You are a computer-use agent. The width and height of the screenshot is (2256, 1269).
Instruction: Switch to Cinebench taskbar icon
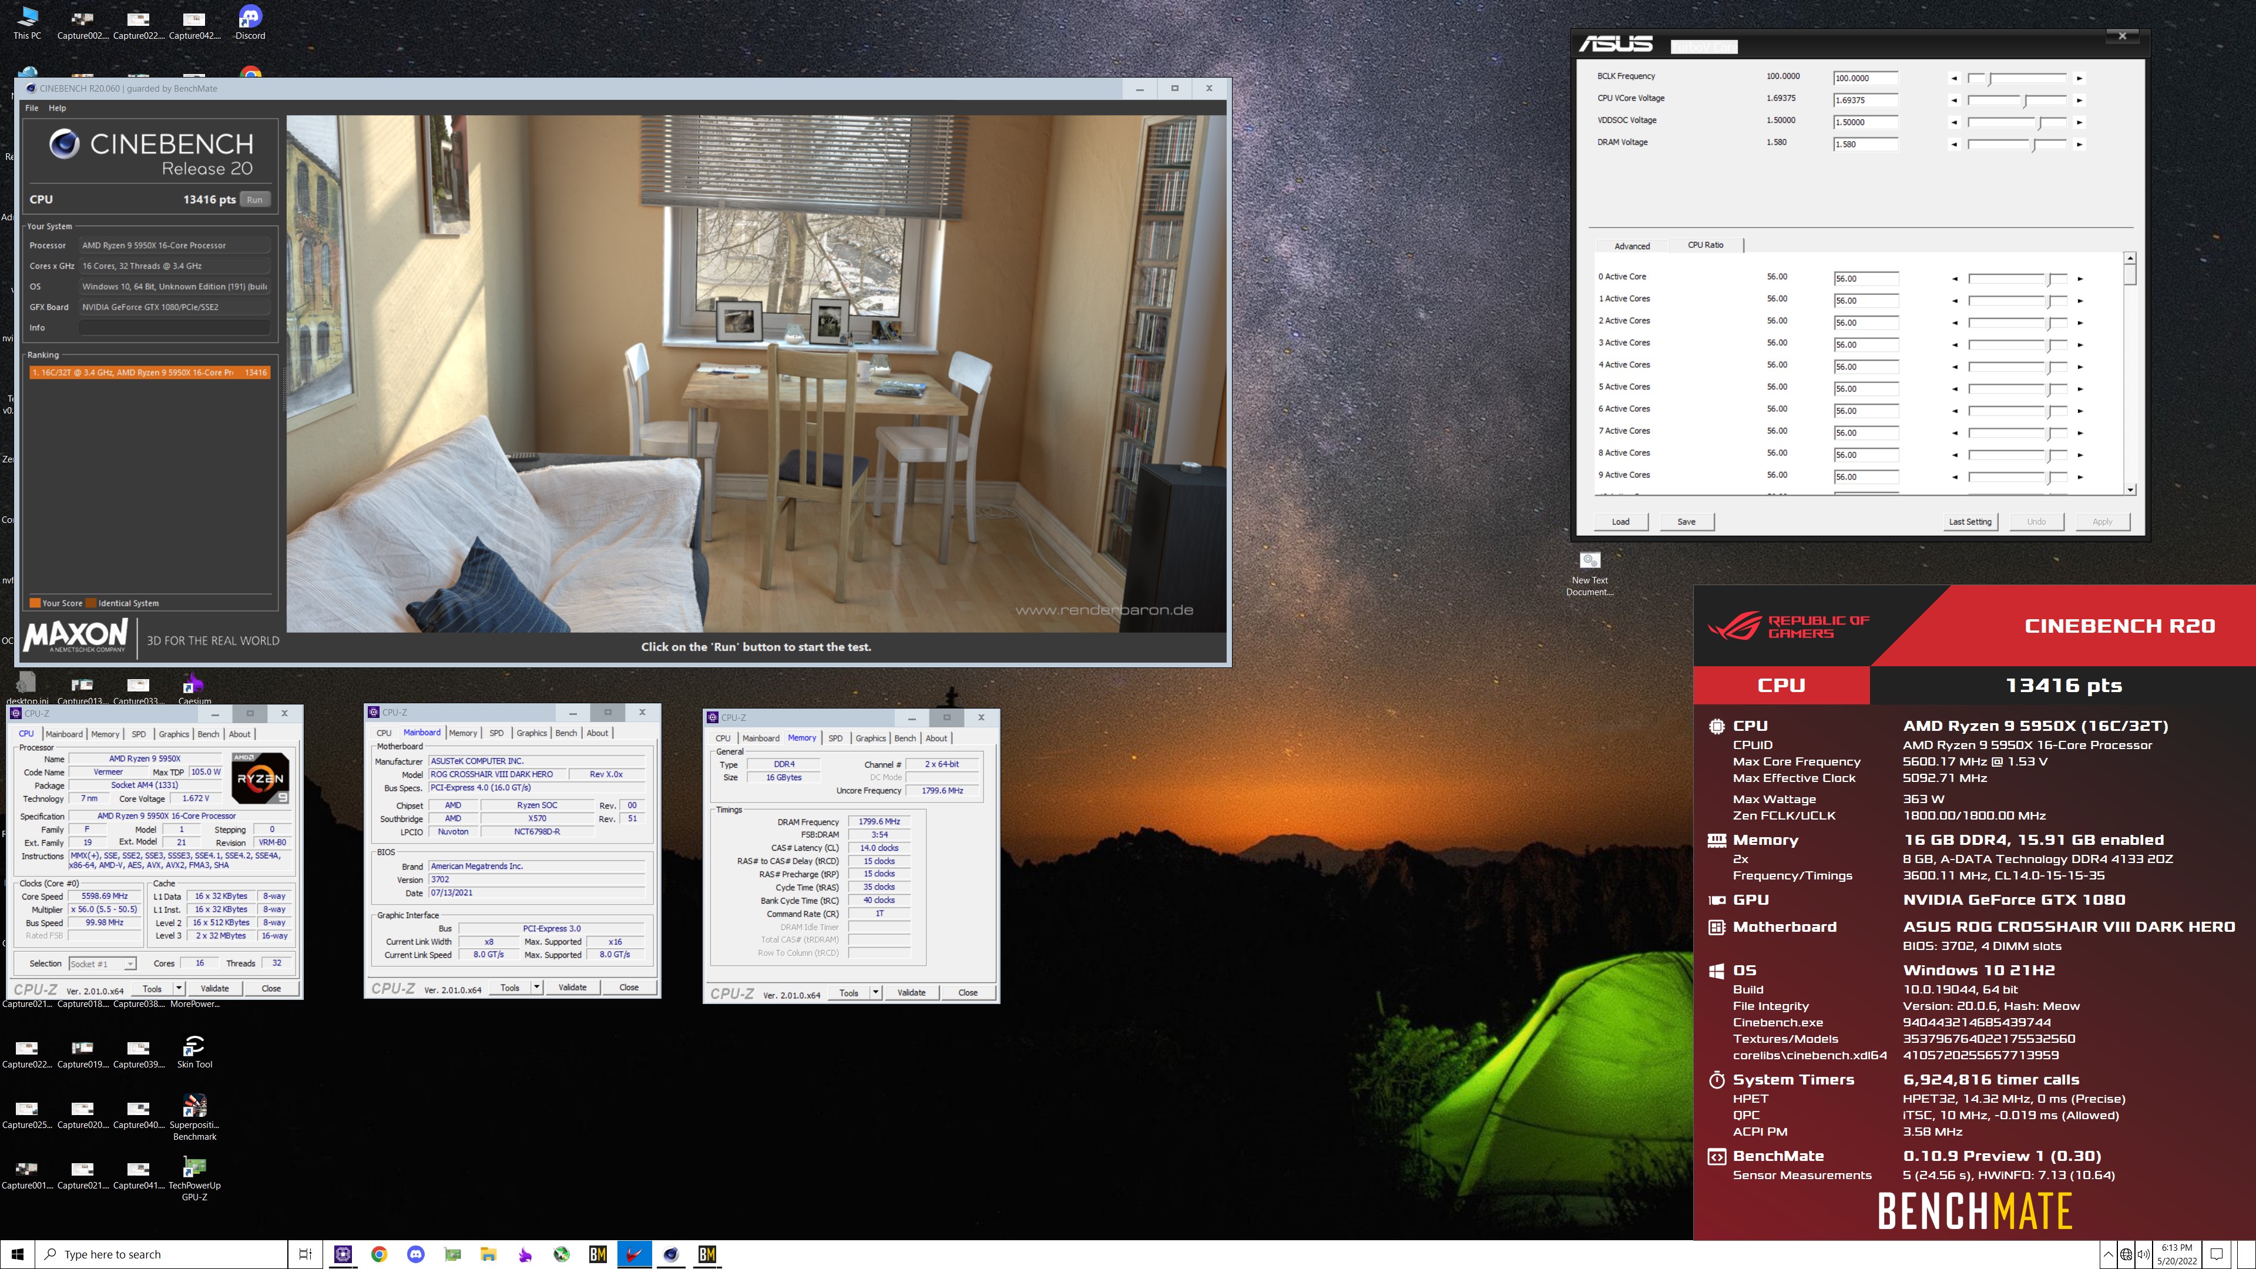(671, 1254)
